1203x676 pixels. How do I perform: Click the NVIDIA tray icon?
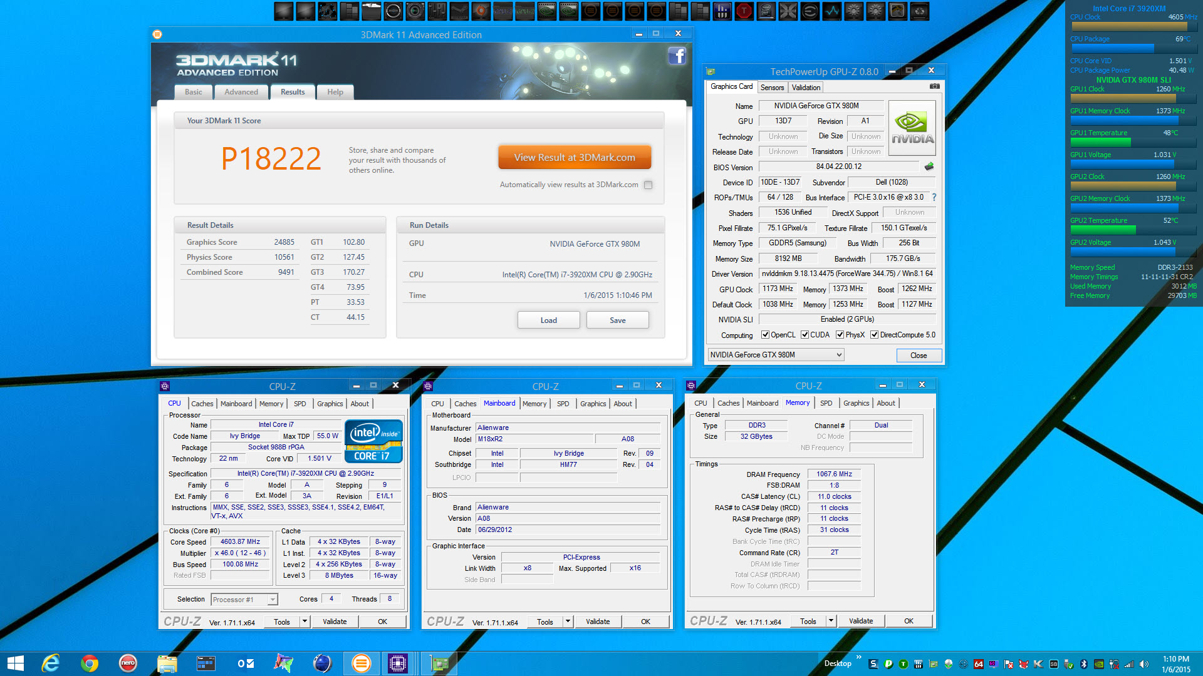tap(1099, 664)
